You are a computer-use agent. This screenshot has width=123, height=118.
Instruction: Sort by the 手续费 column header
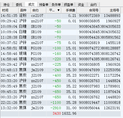pyautogui.click(x=69, y=10)
